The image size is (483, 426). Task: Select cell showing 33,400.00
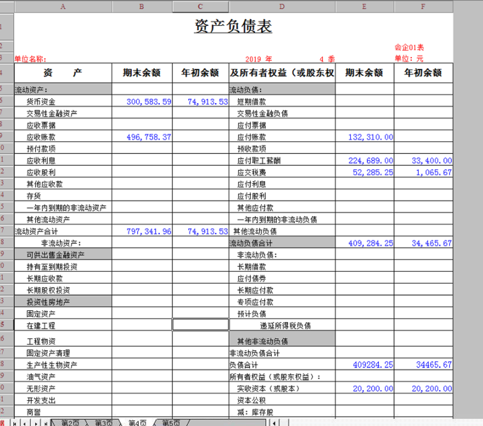(x=424, y=161)
